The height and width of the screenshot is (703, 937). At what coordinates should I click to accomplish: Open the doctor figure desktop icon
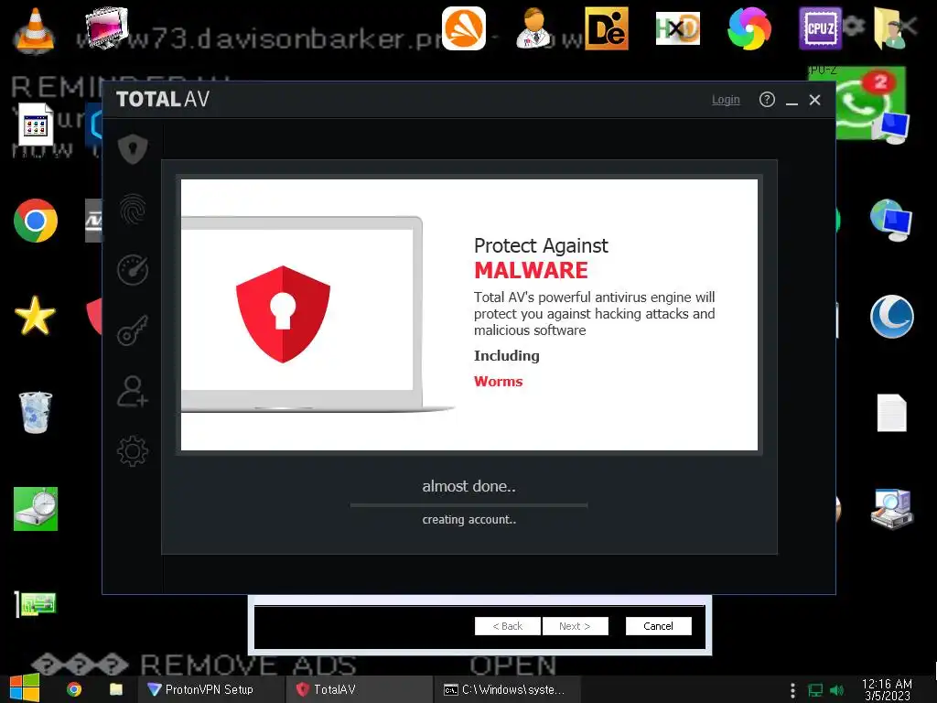coord(533,28)
